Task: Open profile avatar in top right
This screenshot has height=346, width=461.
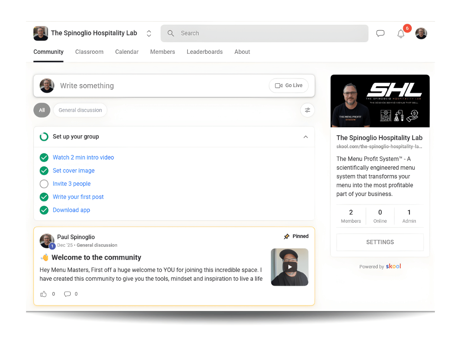Action: click(421, 33)
